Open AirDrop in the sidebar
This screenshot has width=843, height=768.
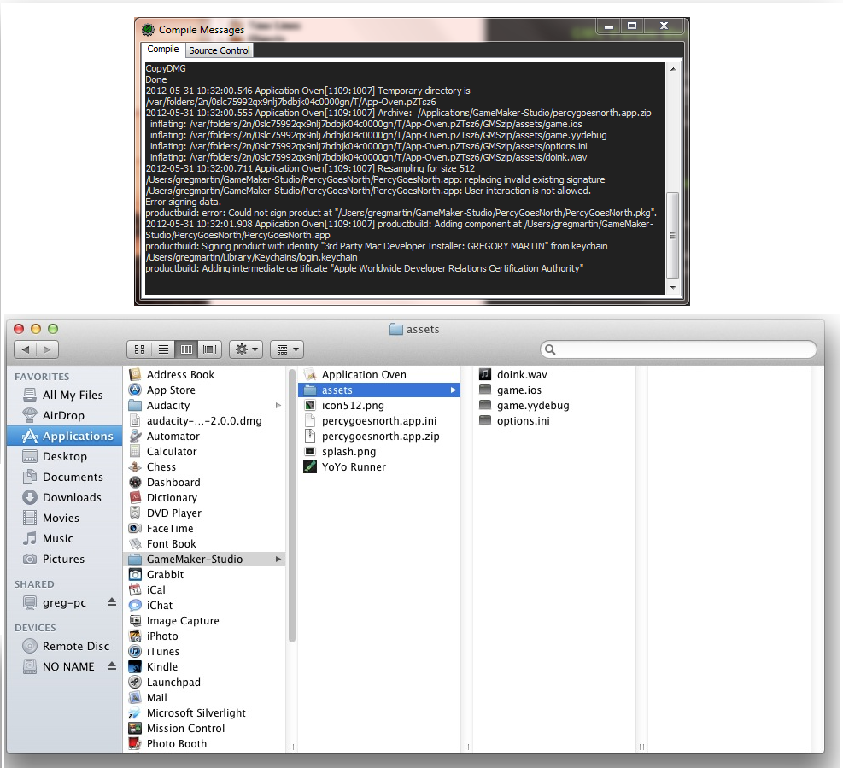click(65, 415)
